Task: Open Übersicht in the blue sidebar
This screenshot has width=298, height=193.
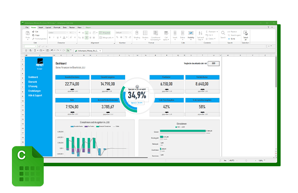Action: 32,82
